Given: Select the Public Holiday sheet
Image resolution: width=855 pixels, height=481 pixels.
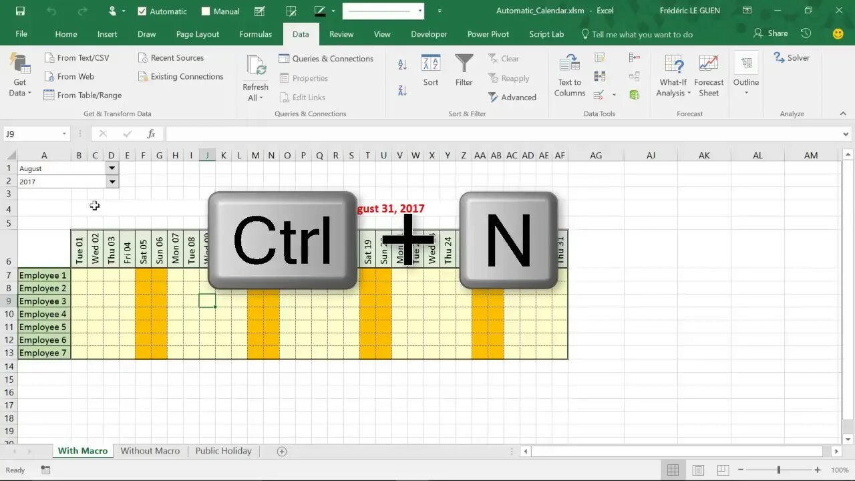Looking at the screenshot, I should 223,451.
